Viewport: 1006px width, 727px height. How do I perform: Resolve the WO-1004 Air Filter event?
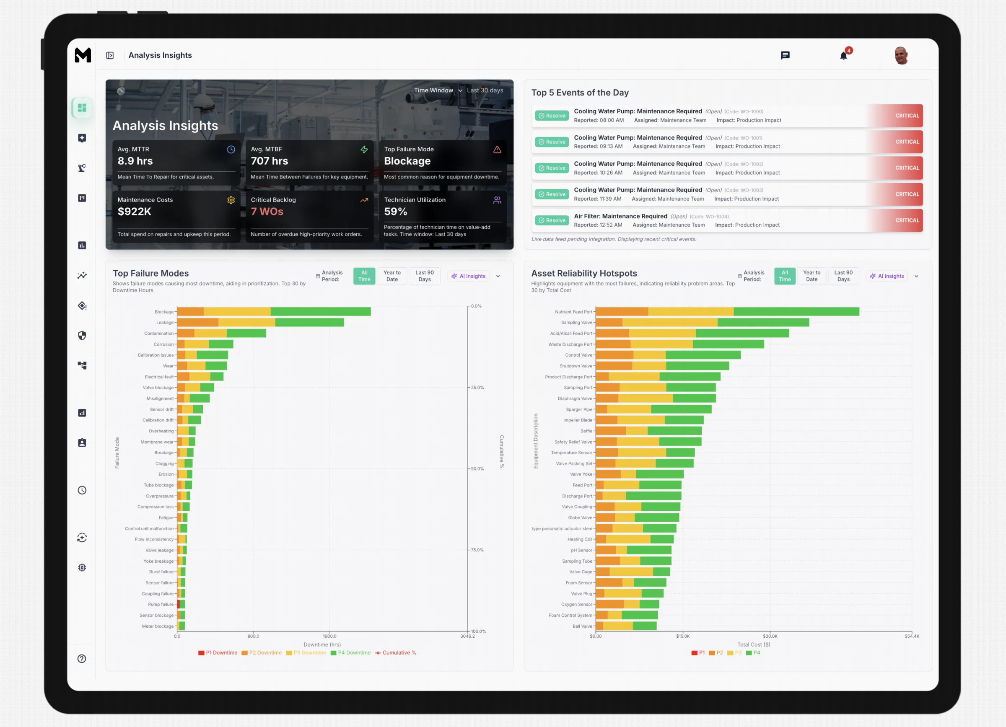click(552, 220)
